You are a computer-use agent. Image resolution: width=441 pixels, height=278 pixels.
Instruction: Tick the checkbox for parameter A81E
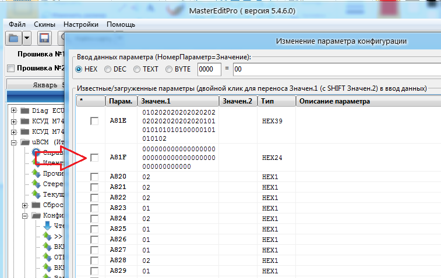[x=94, y=121]
